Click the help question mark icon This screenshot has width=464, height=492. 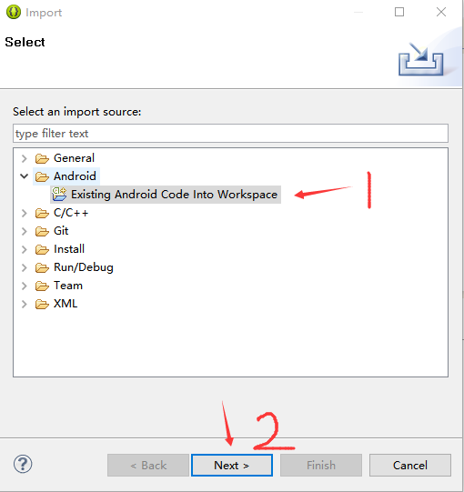tap(23, 464)
